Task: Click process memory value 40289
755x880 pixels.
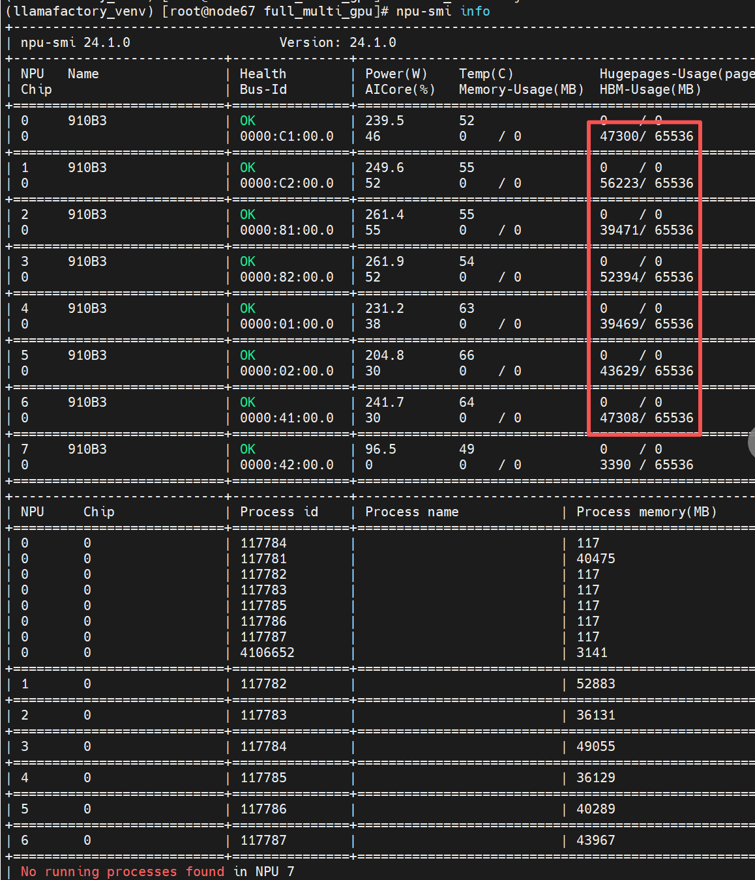Action: coord(596,809)
